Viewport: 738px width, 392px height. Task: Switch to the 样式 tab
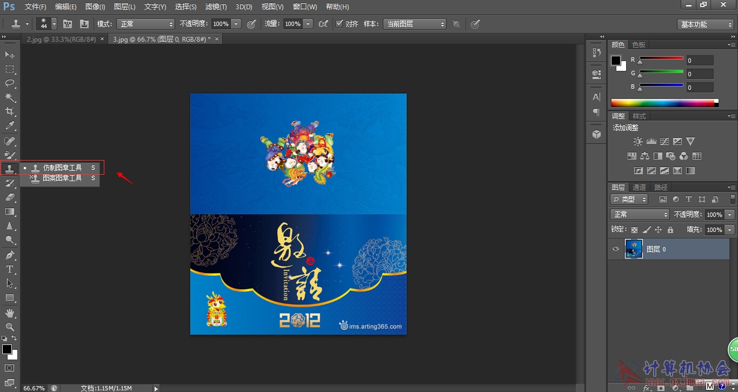point(639,116)
